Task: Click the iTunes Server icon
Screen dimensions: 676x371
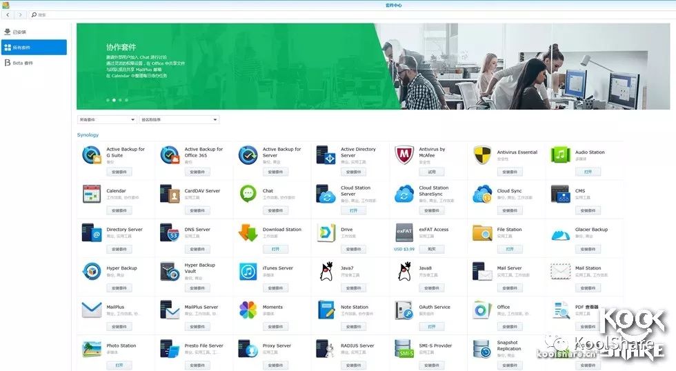Action: pyautogui.click(x=248, y=272)
